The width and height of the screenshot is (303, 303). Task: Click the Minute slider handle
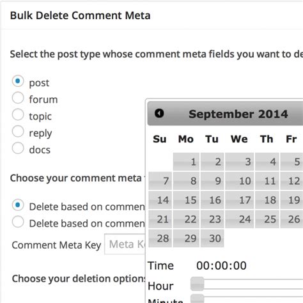[198, 299]
